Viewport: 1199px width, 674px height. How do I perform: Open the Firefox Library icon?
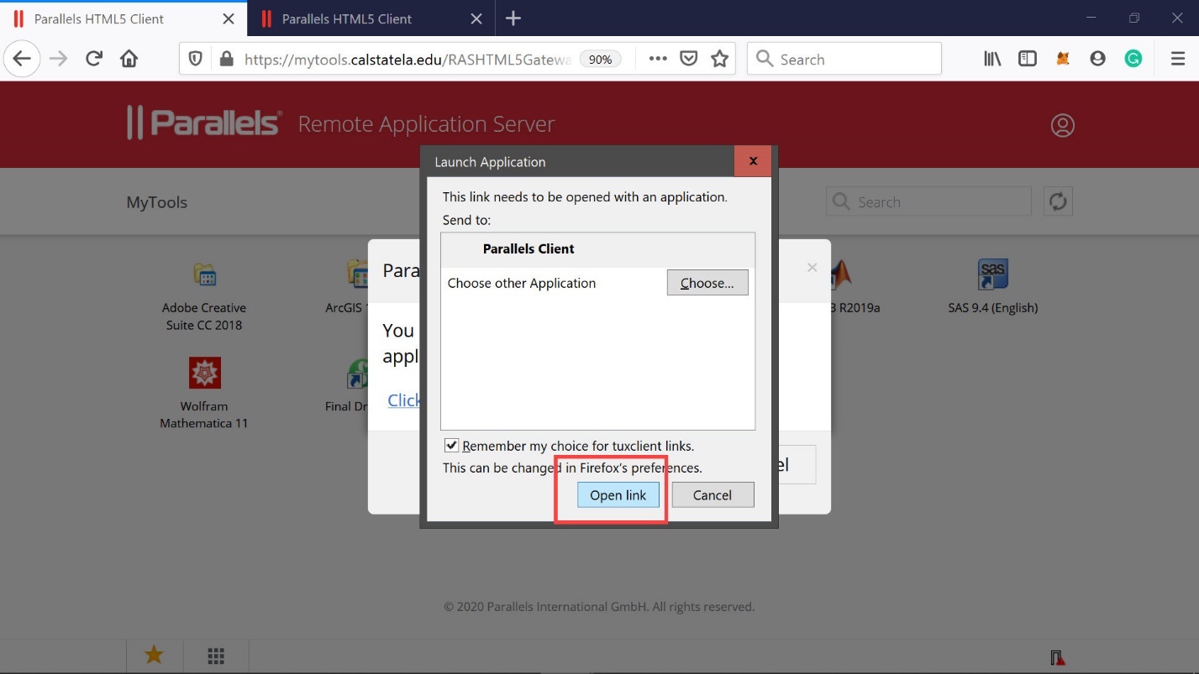click(x=992, y=59)
